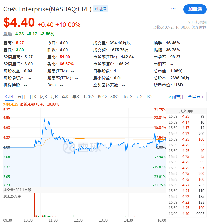211x224 pixels.
Task: Click the 31.75% label on the chart's right axis
Action: point(160,110)
